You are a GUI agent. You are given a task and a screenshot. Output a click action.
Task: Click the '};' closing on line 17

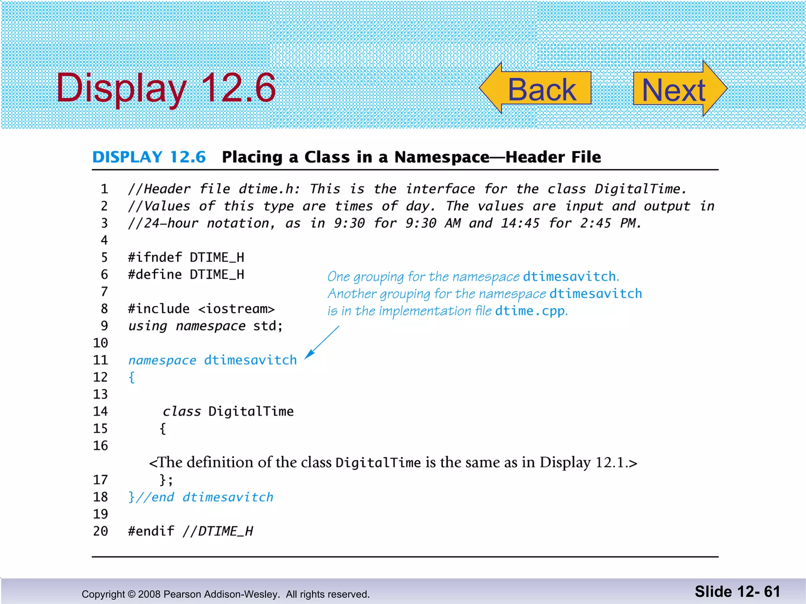[x=166, y=480]
